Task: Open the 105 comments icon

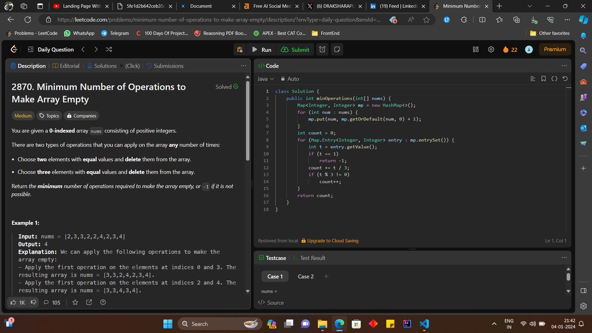Action: [x=52, y=302]
